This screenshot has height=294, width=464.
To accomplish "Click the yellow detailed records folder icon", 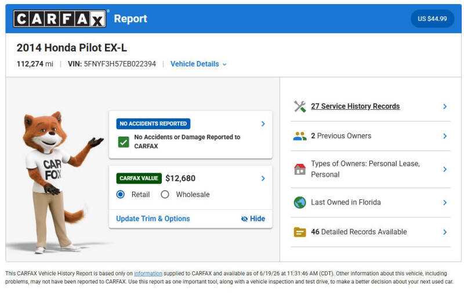I will tap(300, 232).
